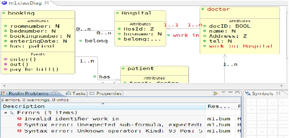Screen dimensions: 292x138
Task: Open the Tasks tab
Action: pyautogui.click(x=76, y=93)
